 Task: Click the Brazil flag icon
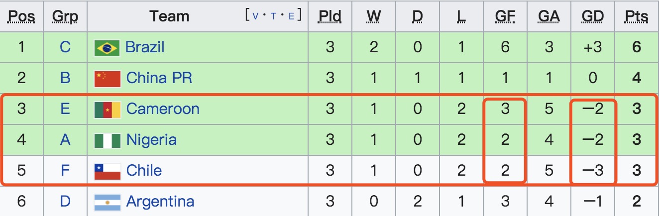(107, 48)
